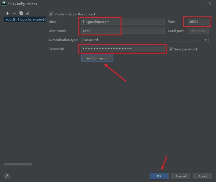Open help with the question mark icon
Viewport: 216px width, 182px height.
click(7, 176)
